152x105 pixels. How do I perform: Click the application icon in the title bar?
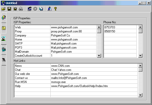click(3, 3)
